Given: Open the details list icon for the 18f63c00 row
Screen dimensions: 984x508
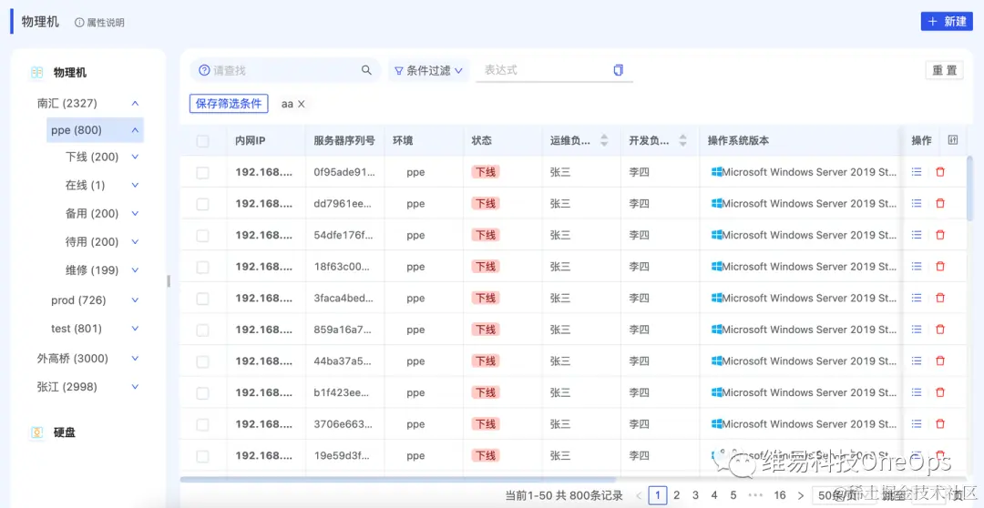Looking at the screenshot, I should [x=917, y=266].
